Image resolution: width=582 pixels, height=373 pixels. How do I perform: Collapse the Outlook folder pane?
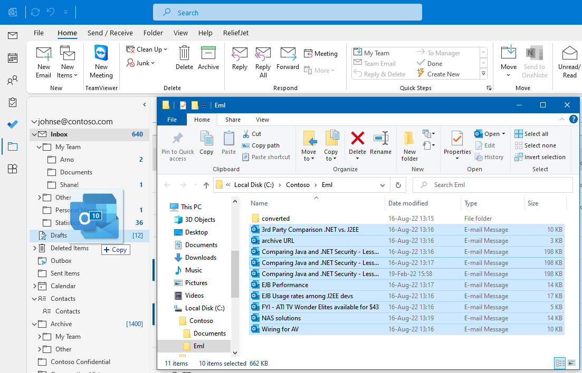point(145,104)
